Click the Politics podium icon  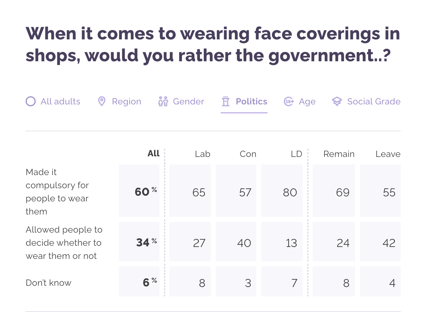(226, 101)
